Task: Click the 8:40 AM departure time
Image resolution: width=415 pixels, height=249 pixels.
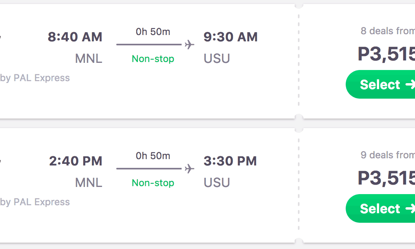Action: [x=75, y=37]
